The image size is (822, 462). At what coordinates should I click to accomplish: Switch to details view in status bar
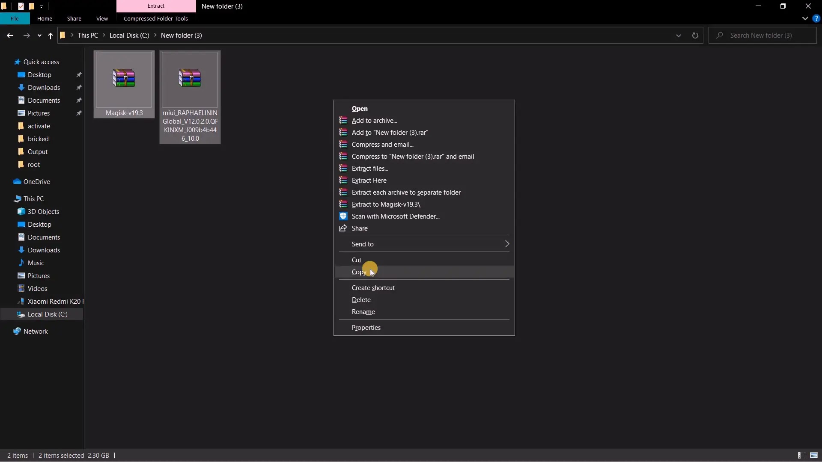(x=801, y=455)
